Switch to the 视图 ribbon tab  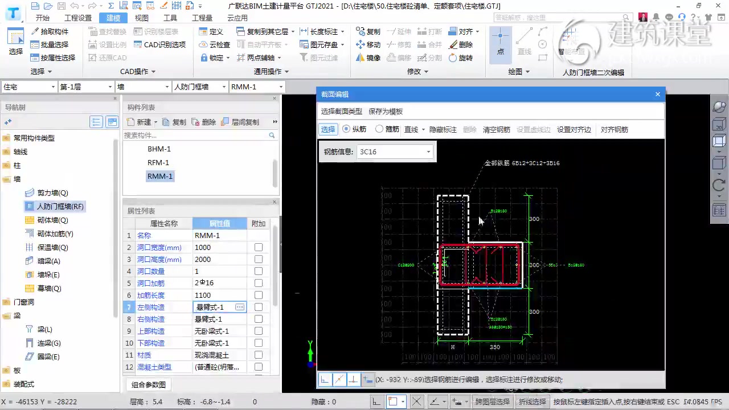click(141, 18)
